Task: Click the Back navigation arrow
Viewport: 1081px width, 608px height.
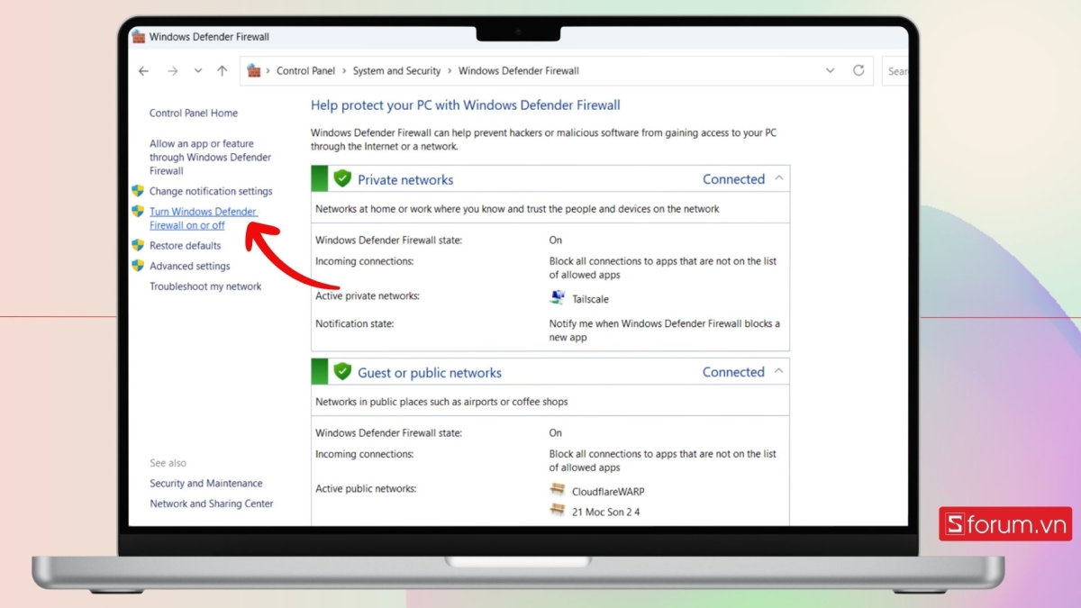Action: [x=143, y=71]
